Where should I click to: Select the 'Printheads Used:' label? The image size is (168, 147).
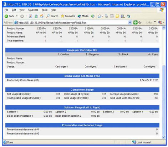pos(16,37)
